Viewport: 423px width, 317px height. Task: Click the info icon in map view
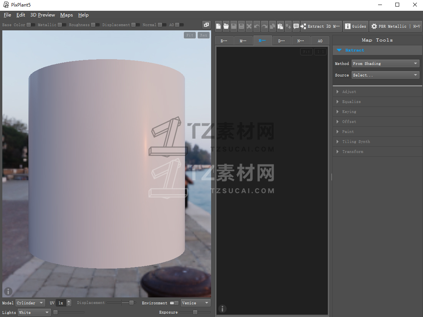point(222,309)
